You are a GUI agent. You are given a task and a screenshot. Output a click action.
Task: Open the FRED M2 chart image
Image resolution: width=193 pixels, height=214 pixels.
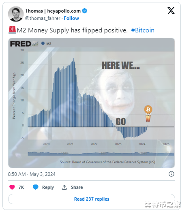92,103
